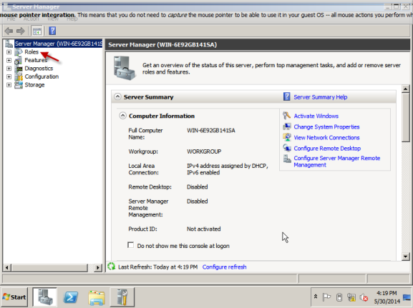Open Server Manager from the taskbar
413x308 pixels.
coord(44,297)
